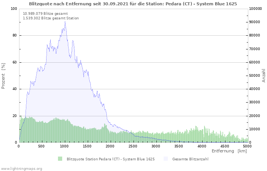Click the 40 tick on the percent axis
Screen dimensions: 267x171
[14, 89]
